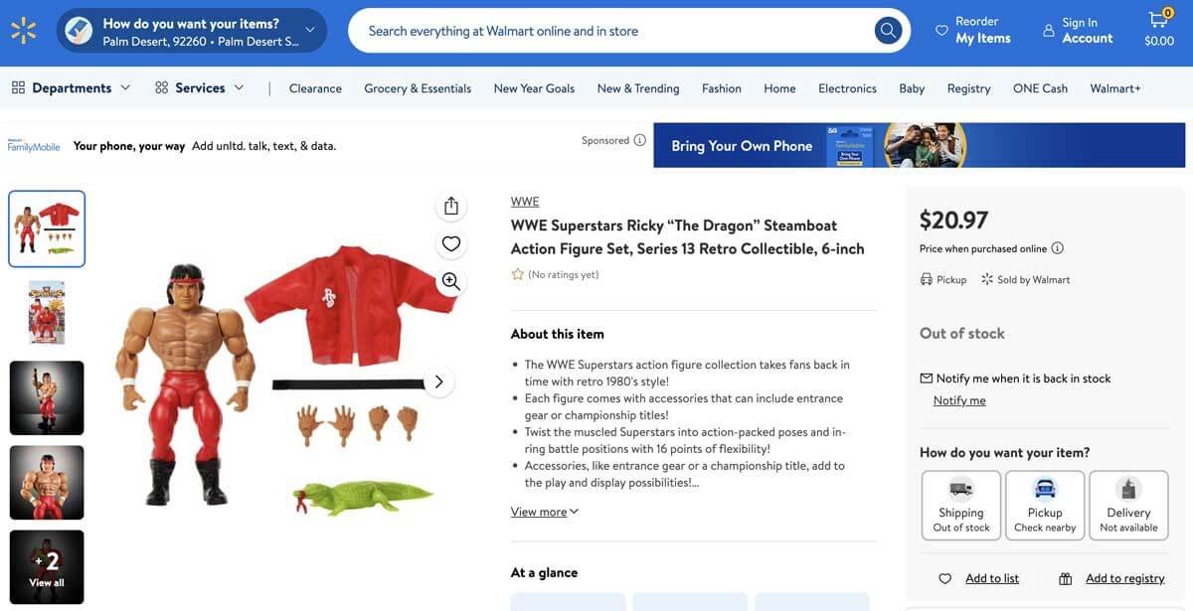Click the sponsored info icon

point(639,140)
